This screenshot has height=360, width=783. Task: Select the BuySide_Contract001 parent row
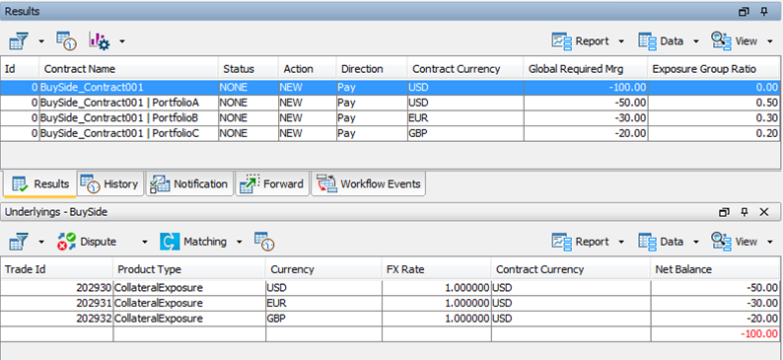point(390,88)
